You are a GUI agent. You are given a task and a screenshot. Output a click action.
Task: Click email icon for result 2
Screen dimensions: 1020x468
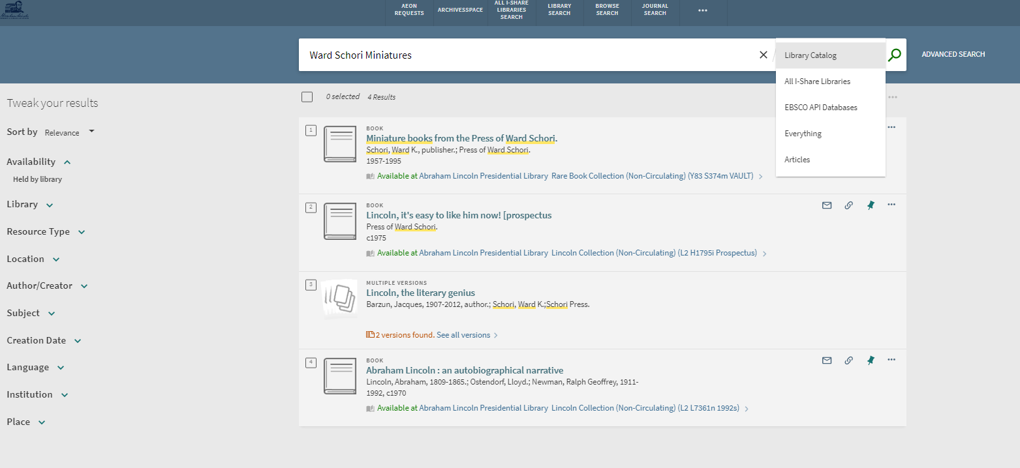[x=827, y=205]
